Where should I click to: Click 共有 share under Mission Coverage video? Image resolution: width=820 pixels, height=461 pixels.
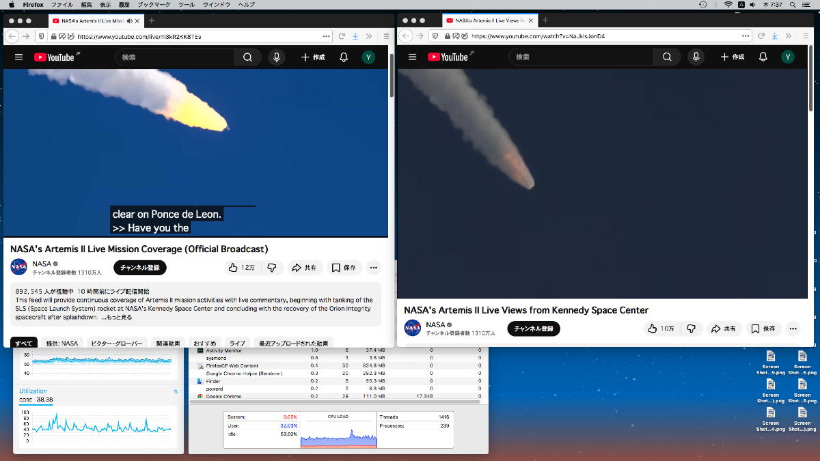(305, 268)
